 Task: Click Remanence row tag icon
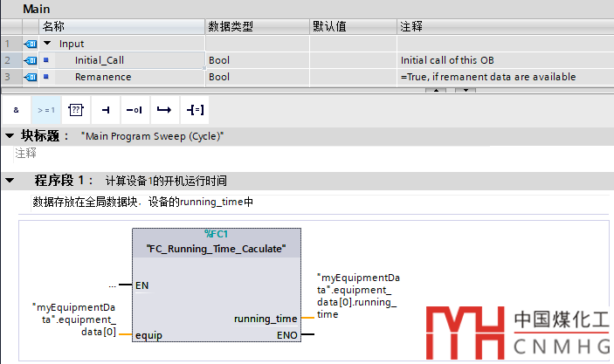coord(31,77)
